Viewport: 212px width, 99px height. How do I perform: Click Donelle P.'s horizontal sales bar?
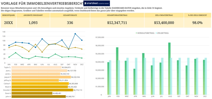tap(42, 90)
